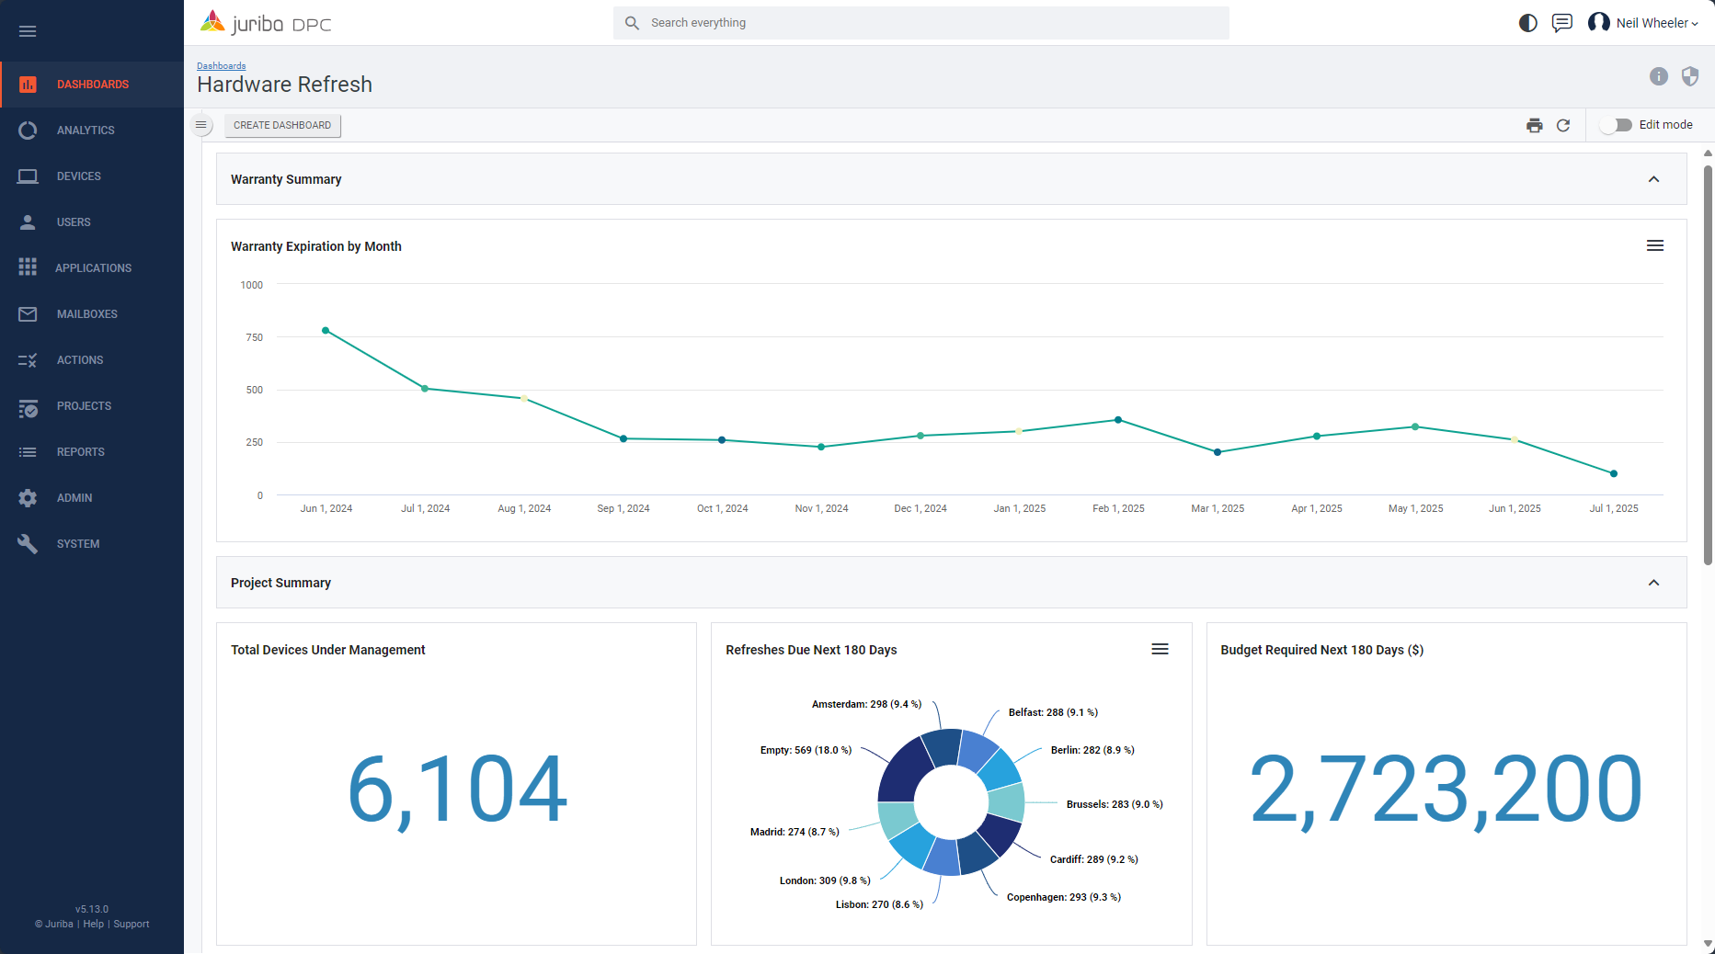Click the Search everything field
1715x954 pixels.
(x=920, y=23)
